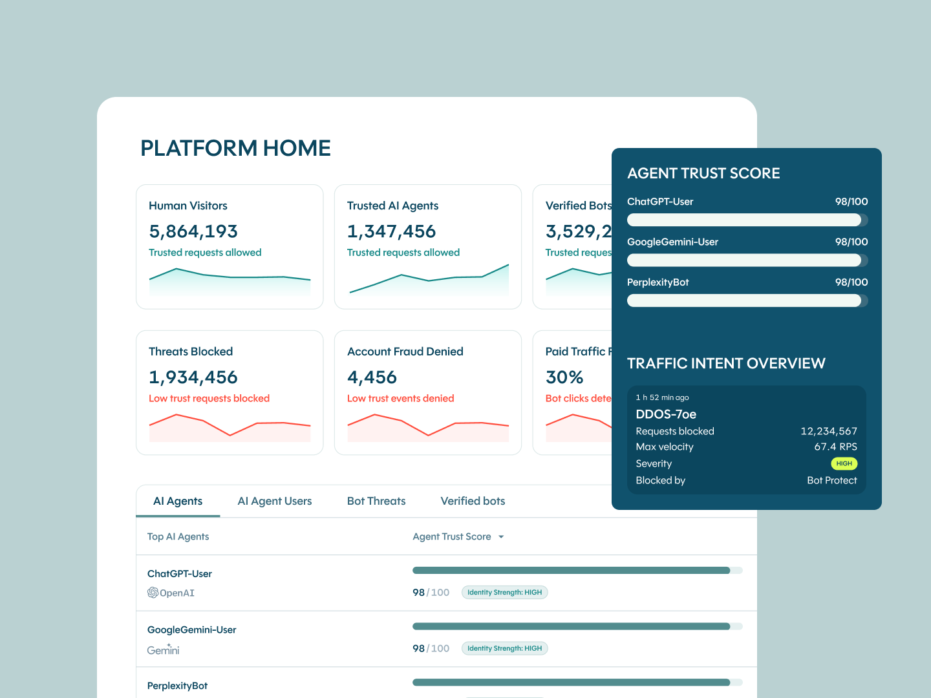The height and width of the screenshot is (698, 931).
Task: Click PerplexityBot 98/100 score in trust panel
Action: (851, 282)
